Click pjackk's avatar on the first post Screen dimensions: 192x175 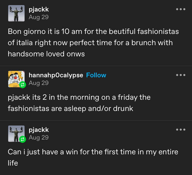tap(16, 13)
